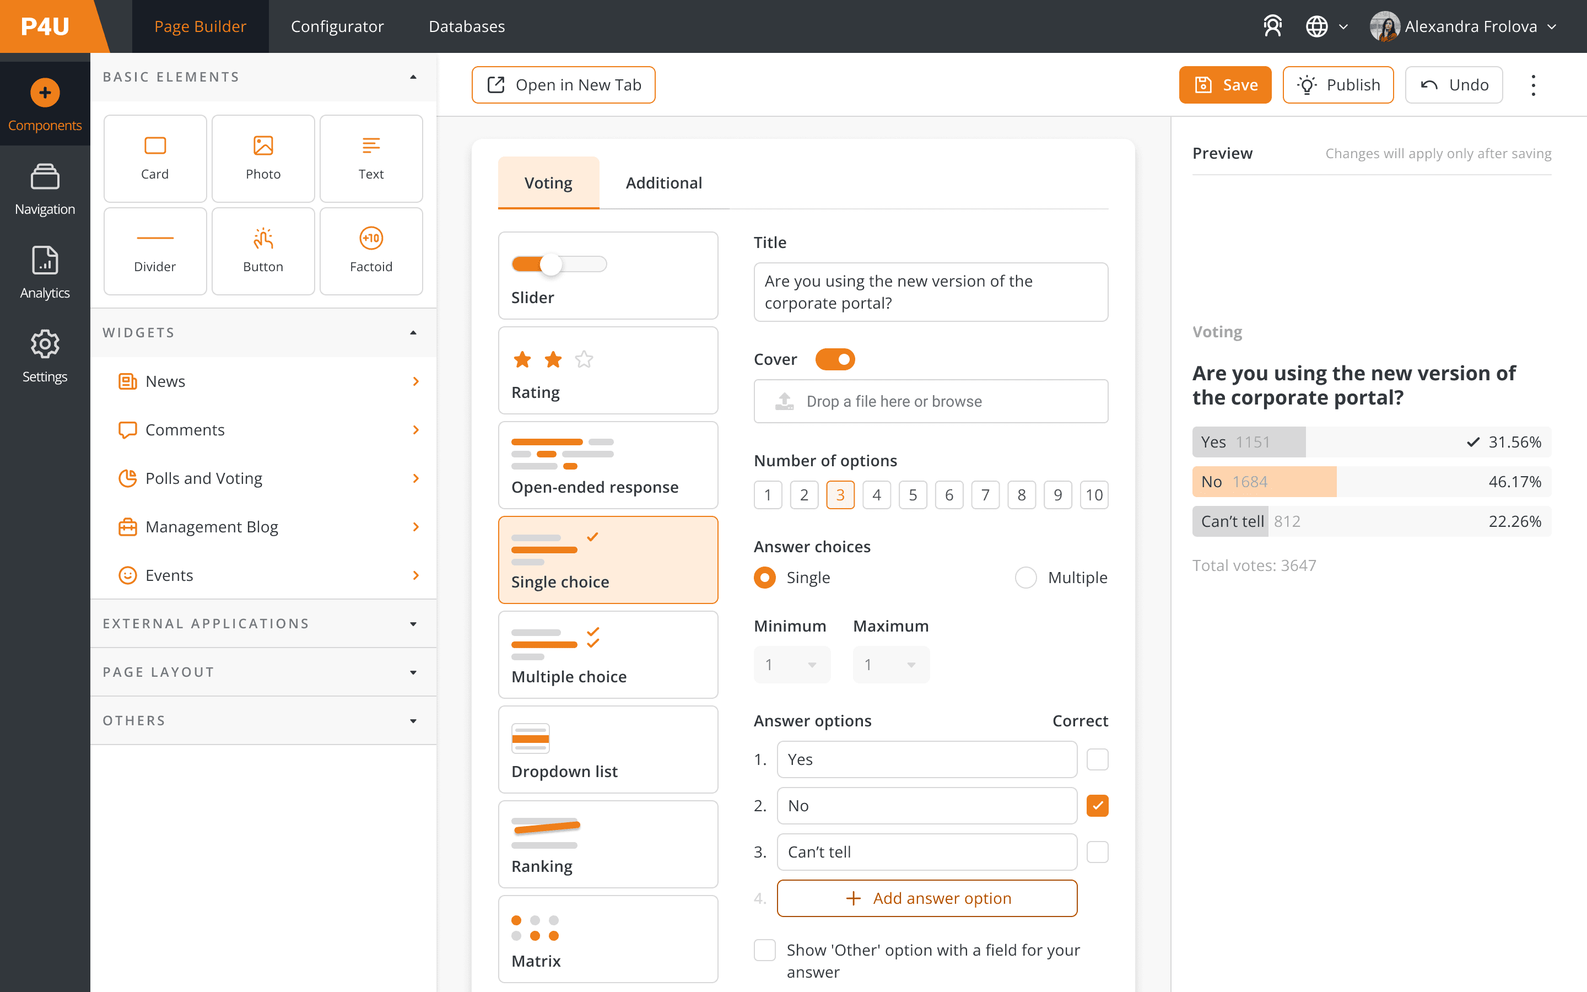Click the Navigation sidebar icon

tap(45, 189)
